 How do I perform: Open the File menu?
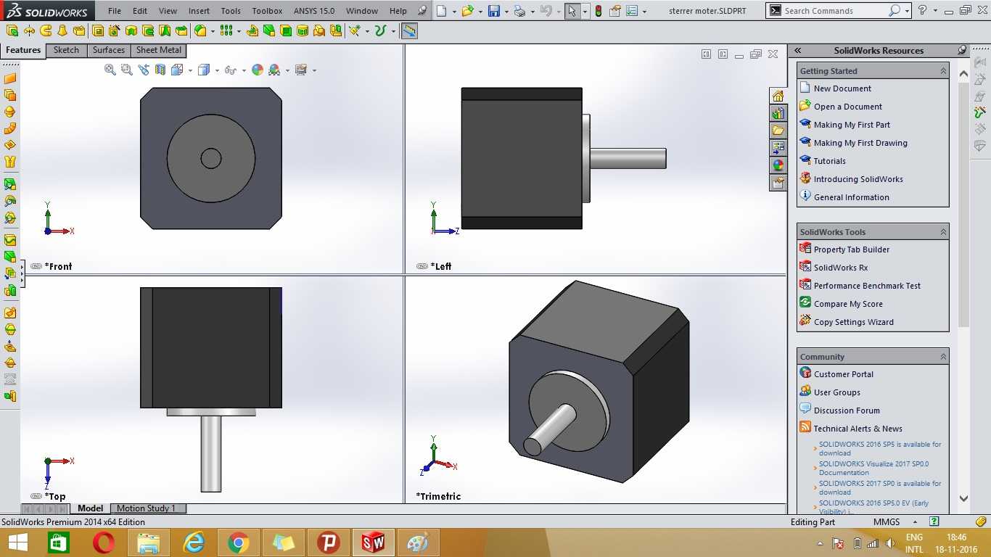(115, 11)
